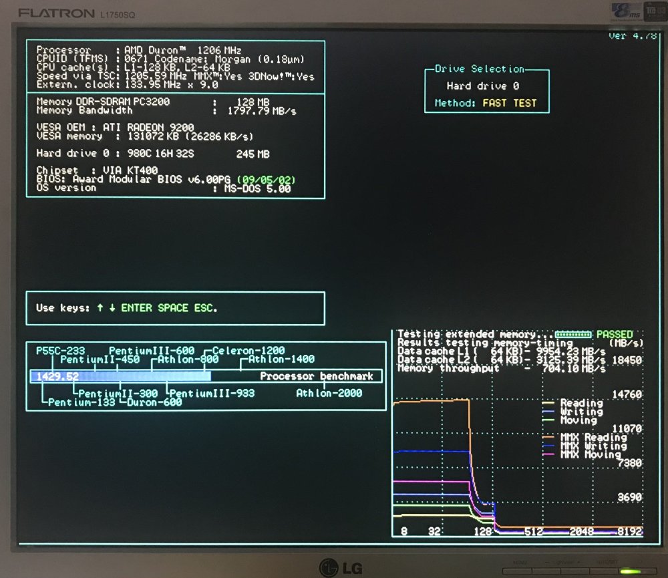
Task: Select the magenta MMX Moving legend marker
Action: pos(549,454)
